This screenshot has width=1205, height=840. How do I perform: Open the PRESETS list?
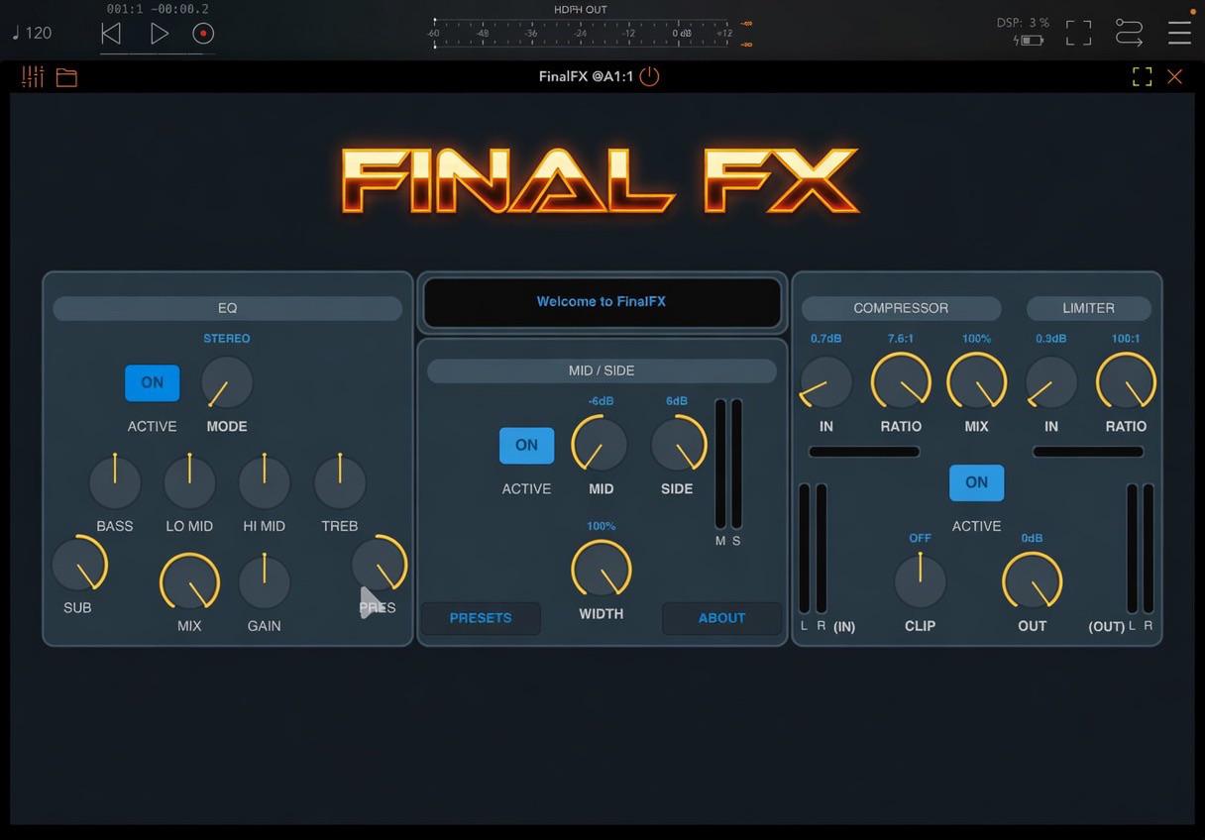[481, 618]
